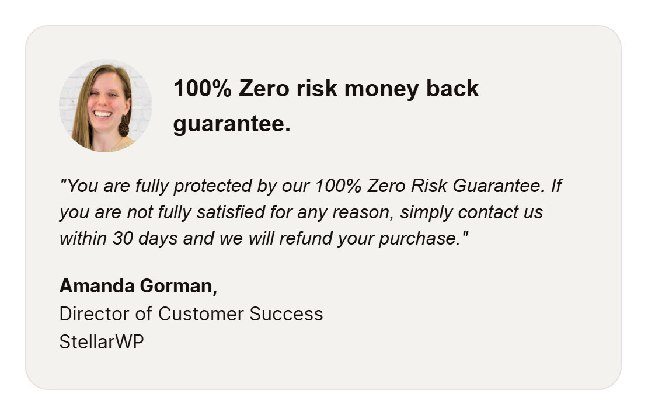This screenshot has width=648, height=415.
Task: Click the word "within" starting the quote's last line
Action: point(83,238)
